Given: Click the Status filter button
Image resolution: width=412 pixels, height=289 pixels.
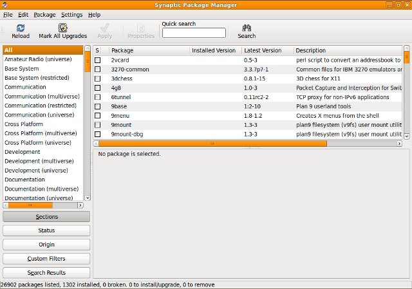Looking at the screenshot, I should [x=46, y=230].
